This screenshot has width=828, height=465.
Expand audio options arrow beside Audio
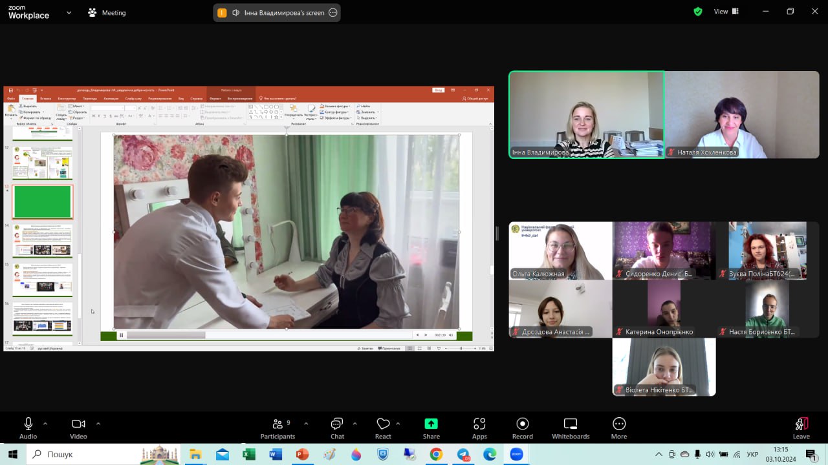(45, 424)
